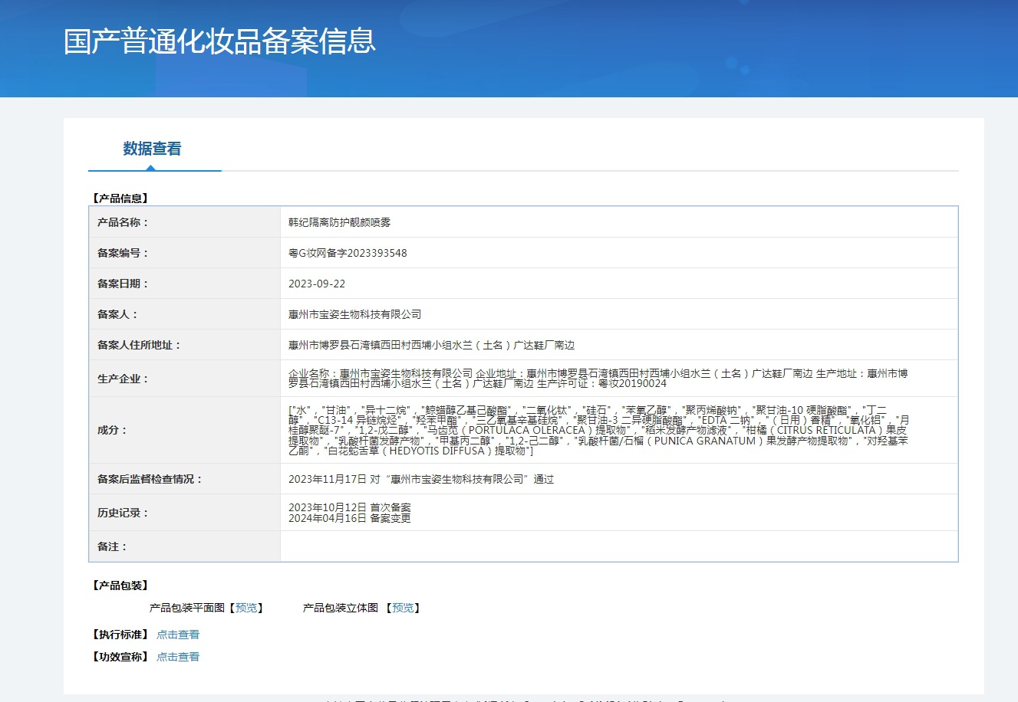Click the empty 备注 value cell
The width and height of the screenshot is (1018, 702).
pyautogui.click(x=618, y=546)
